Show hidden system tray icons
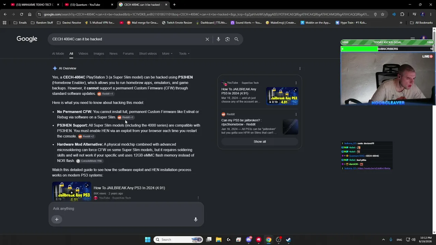This screenshot has height=245, width=436. (x=383, y=240)
